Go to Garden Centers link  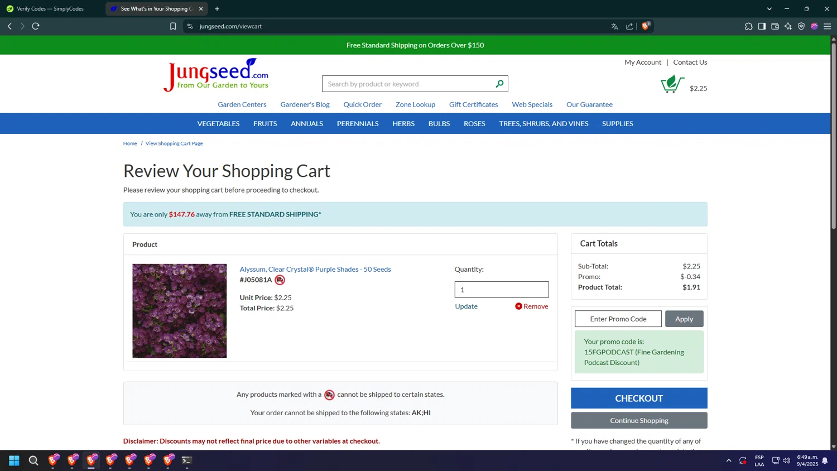242,104
